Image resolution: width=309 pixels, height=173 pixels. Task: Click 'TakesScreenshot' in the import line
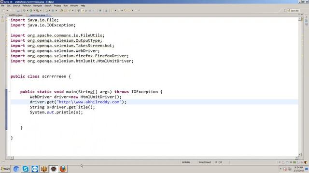pos(94,46)
